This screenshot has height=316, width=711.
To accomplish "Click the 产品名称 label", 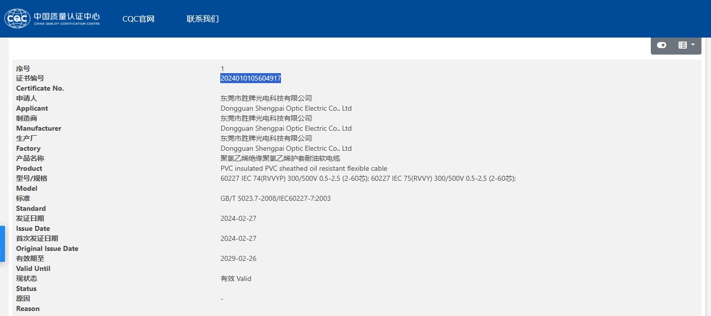I will click(x=30, y=158).
